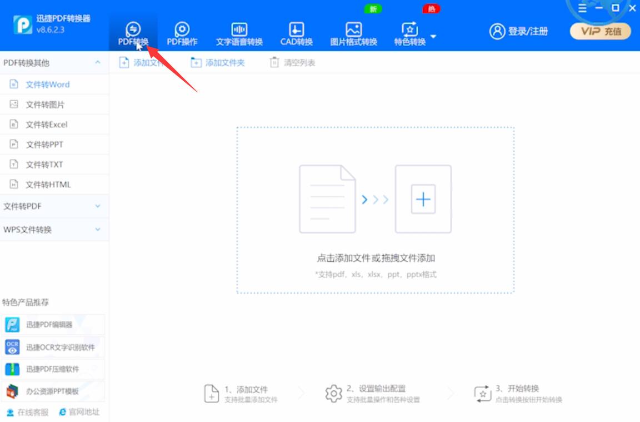This screenshot has height=422, width=640.
Task: Click the 特色产品推荐 heading
Action: pyautogui.click(x=26, y=302)
